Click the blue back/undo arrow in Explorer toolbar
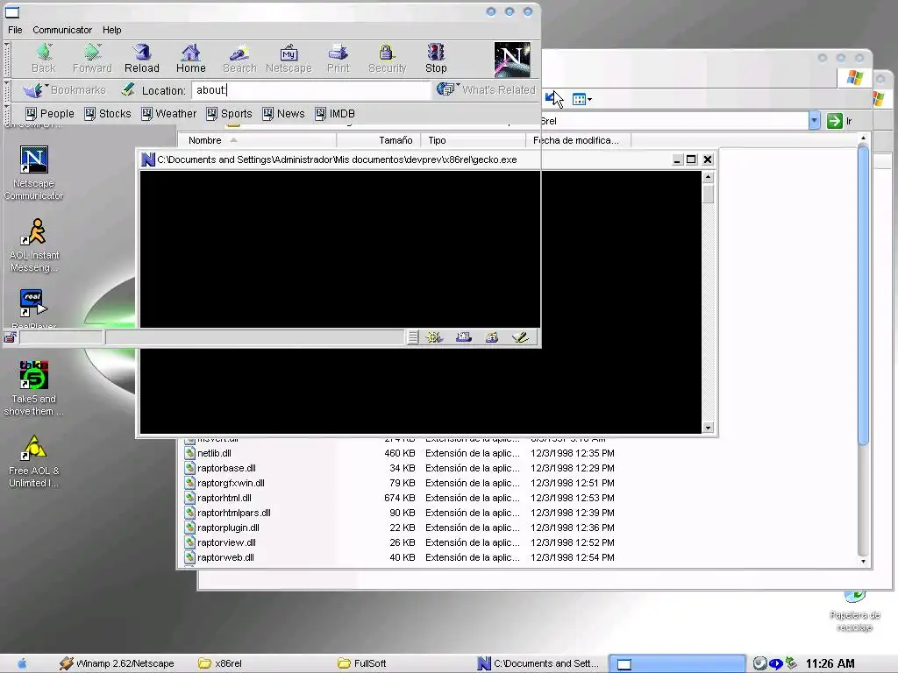The height and width of the screenshot is (673, 898). click(551, 98)
